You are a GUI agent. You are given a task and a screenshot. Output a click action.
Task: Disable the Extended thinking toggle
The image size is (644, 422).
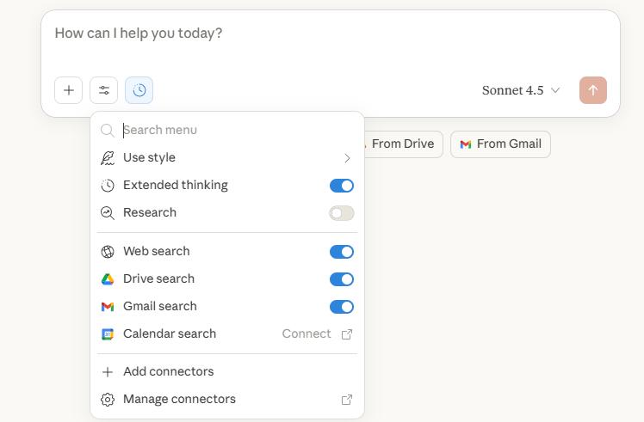[x=342, y=186]
